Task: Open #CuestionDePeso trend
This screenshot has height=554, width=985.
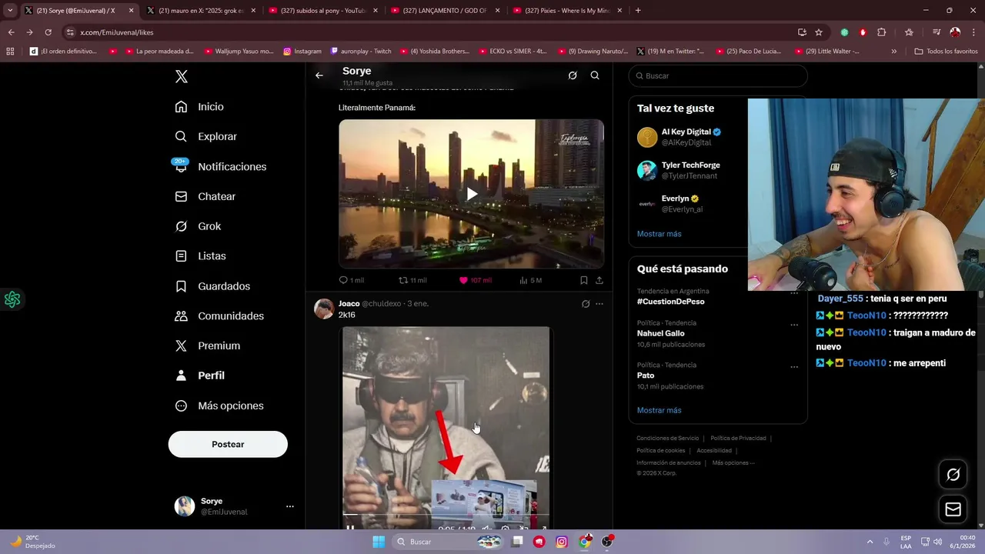Action: [x=670, y=302]
